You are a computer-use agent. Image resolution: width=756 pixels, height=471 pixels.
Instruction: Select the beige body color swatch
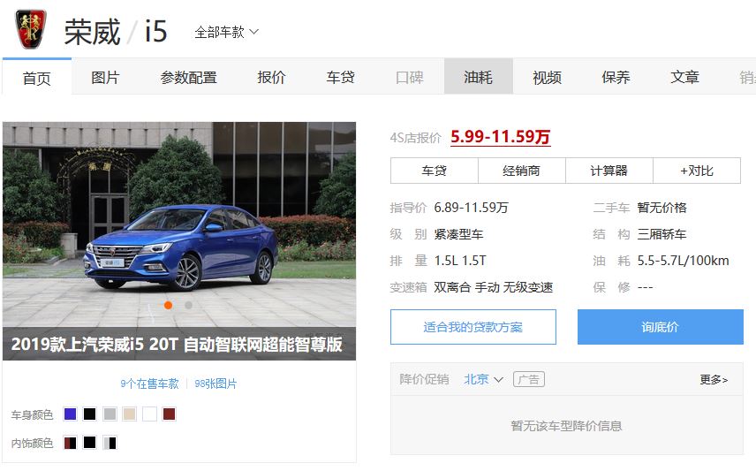click(129, 414)
